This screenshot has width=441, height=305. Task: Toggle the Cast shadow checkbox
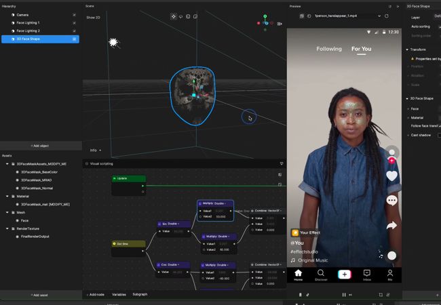click(x=439, y=136)
